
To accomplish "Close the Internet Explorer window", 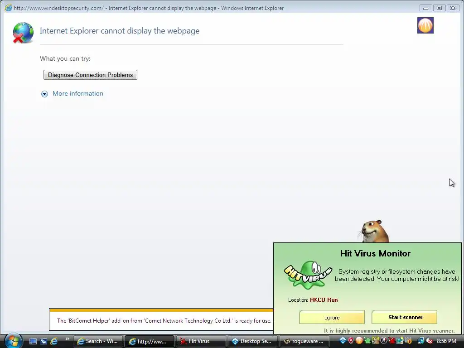I will point(453,8).
